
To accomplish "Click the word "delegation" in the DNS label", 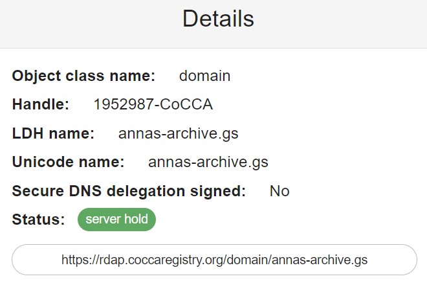I will point(153,191).
